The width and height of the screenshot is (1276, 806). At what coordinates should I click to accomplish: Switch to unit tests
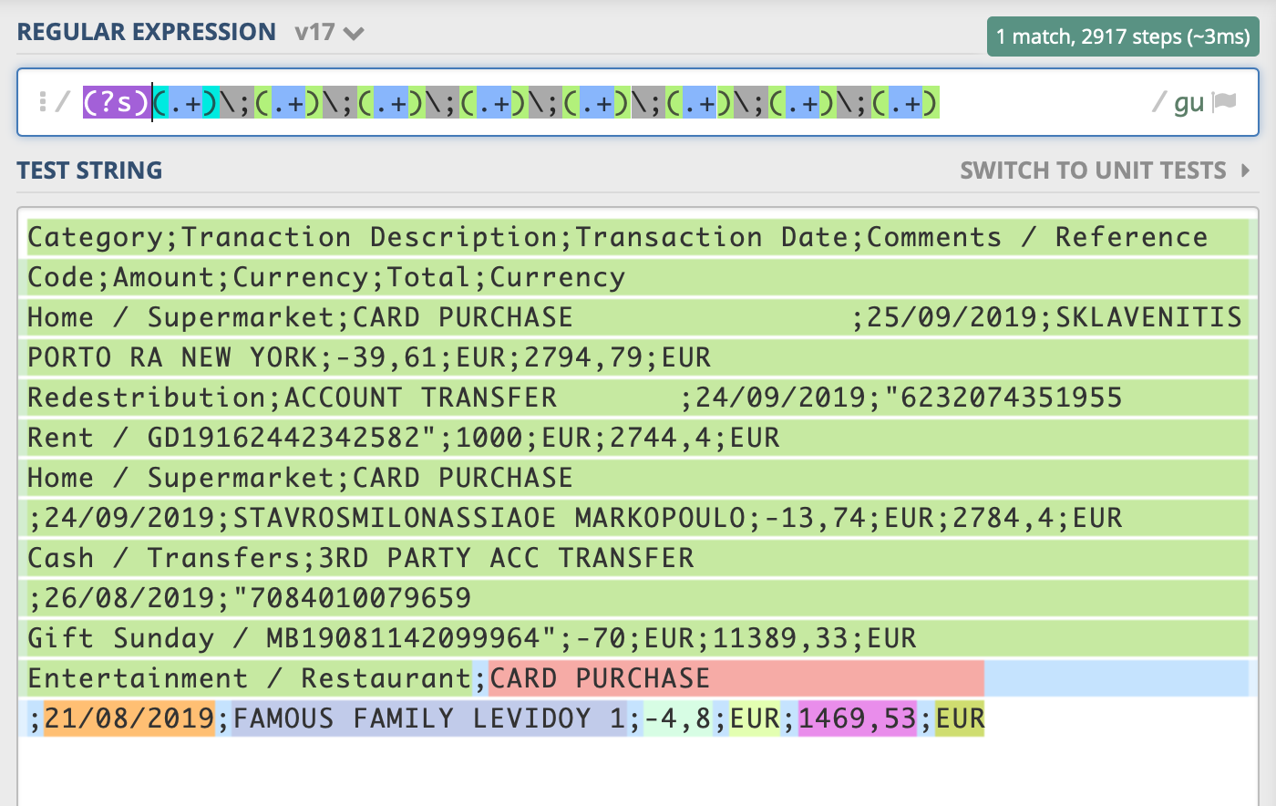click(x=1105, y=170)
